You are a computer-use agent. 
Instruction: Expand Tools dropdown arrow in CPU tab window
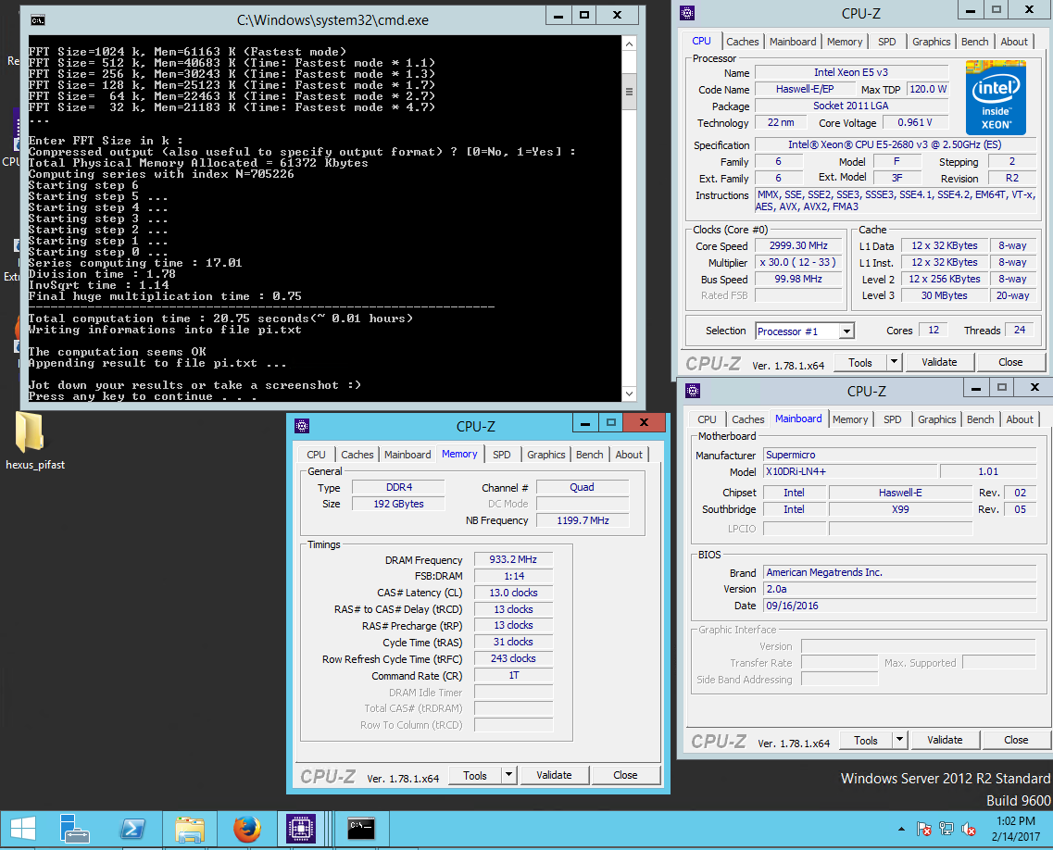tap(893, 362)
